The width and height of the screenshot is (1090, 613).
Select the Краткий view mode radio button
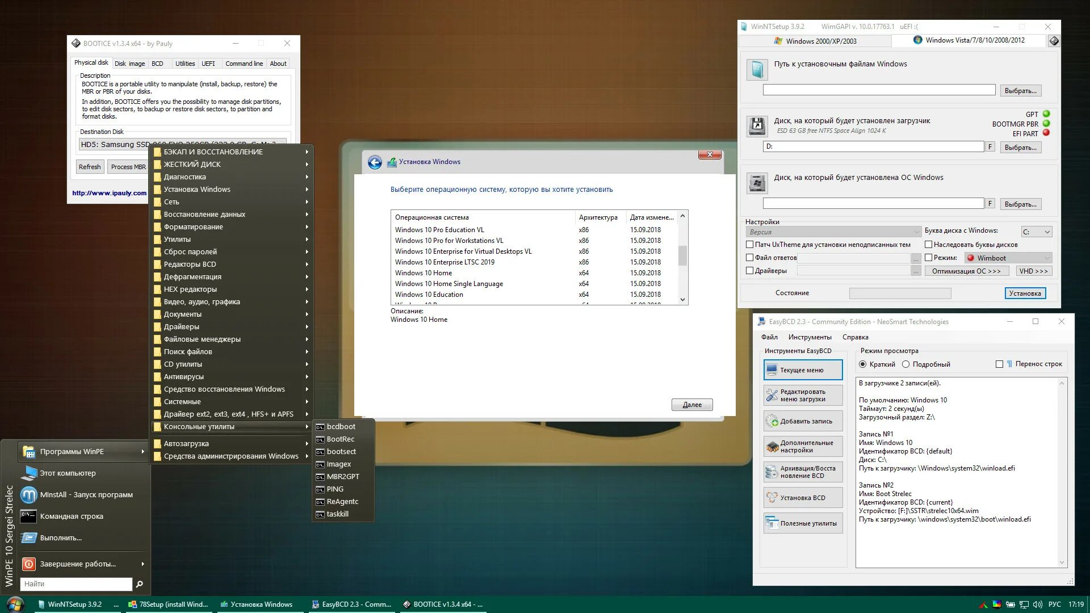coord(863,364)
